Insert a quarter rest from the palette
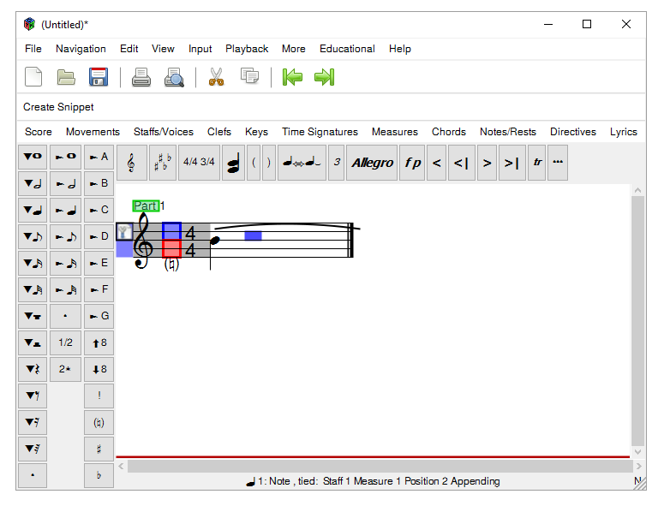 click(x=33, y=369)
